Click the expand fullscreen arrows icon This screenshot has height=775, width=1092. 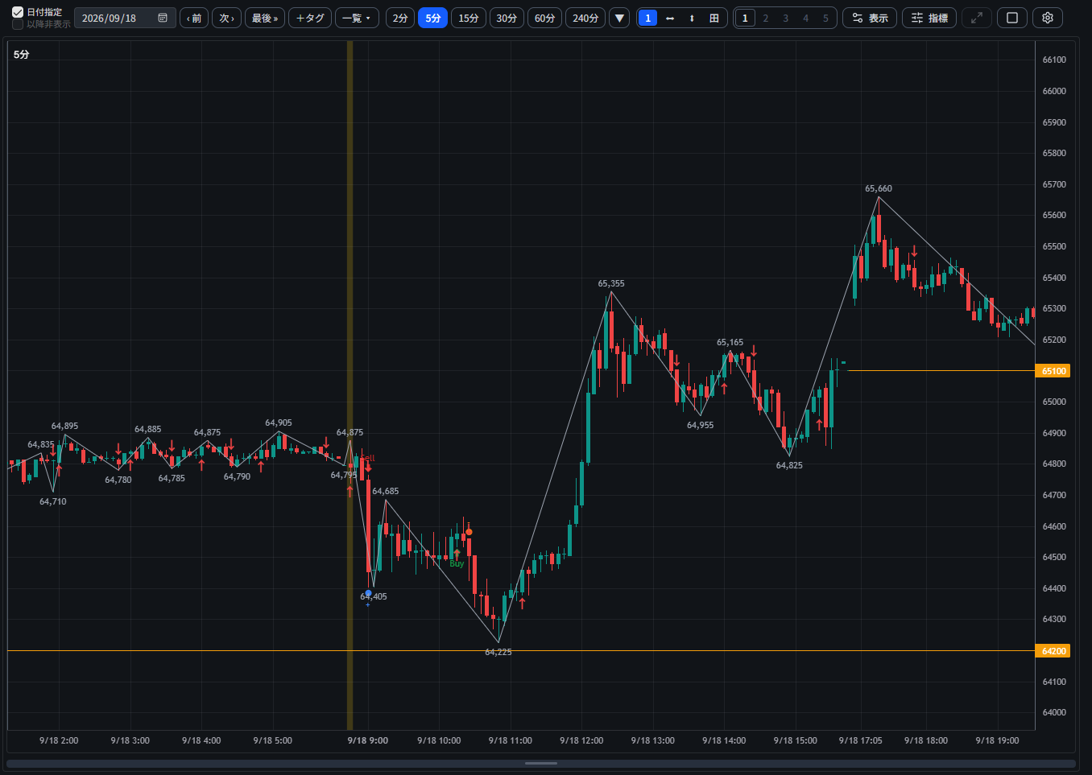tap(976, 18)
